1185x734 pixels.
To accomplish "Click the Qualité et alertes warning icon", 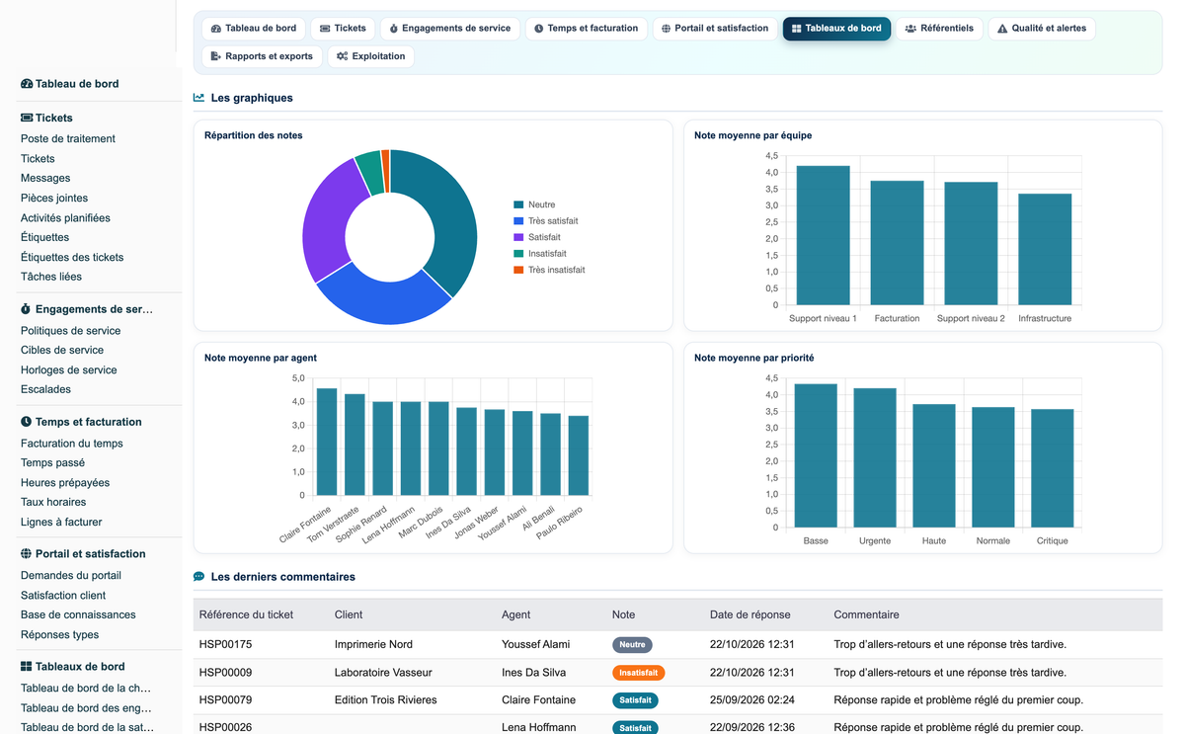I will [x=1002, y=29].
